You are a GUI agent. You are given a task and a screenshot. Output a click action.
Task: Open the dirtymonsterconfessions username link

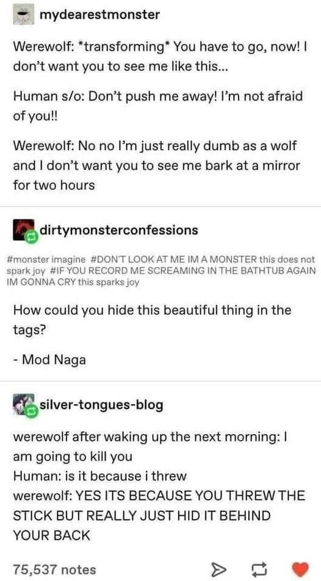pyautogui.click(x=119, y=230)
